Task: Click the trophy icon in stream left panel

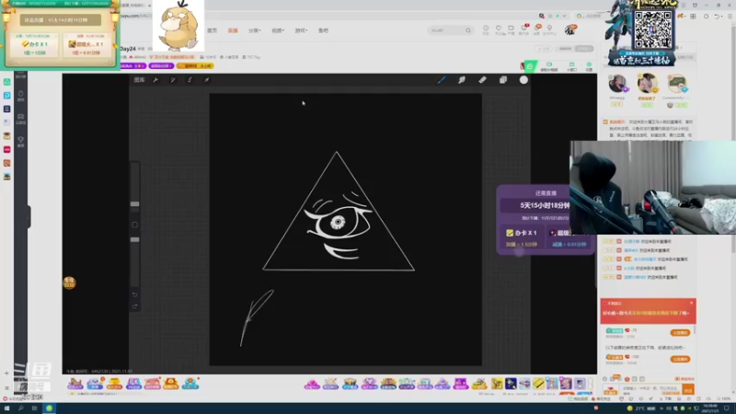Action: tap(20, 141)
